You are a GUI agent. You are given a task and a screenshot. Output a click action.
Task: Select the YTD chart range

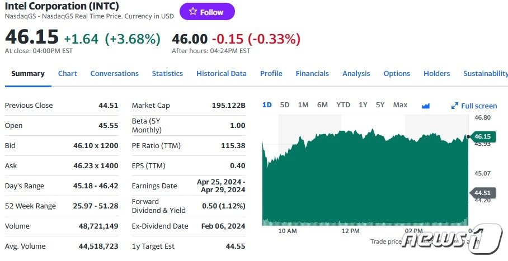click(x=343, y=105)
